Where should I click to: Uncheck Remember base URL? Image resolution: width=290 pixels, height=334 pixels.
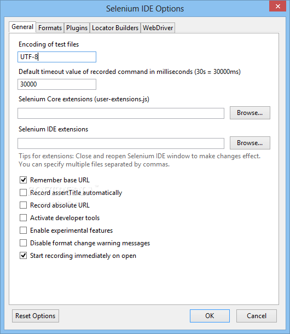(23, 180)
